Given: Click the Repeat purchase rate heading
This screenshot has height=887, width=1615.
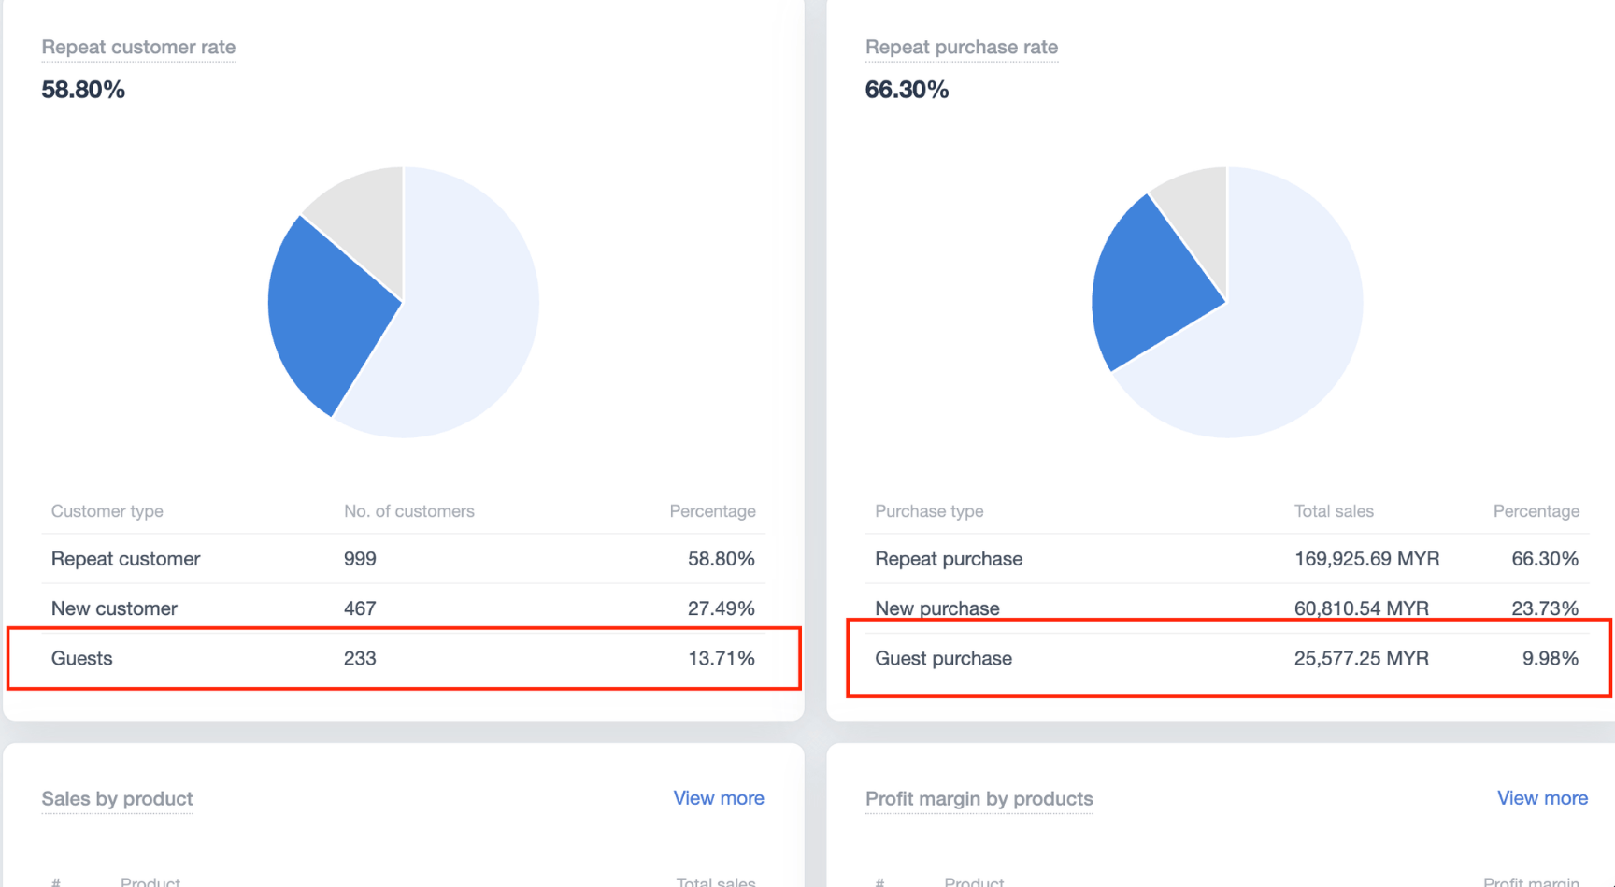Looking at the screenshot, I should [x=961, y=47].
